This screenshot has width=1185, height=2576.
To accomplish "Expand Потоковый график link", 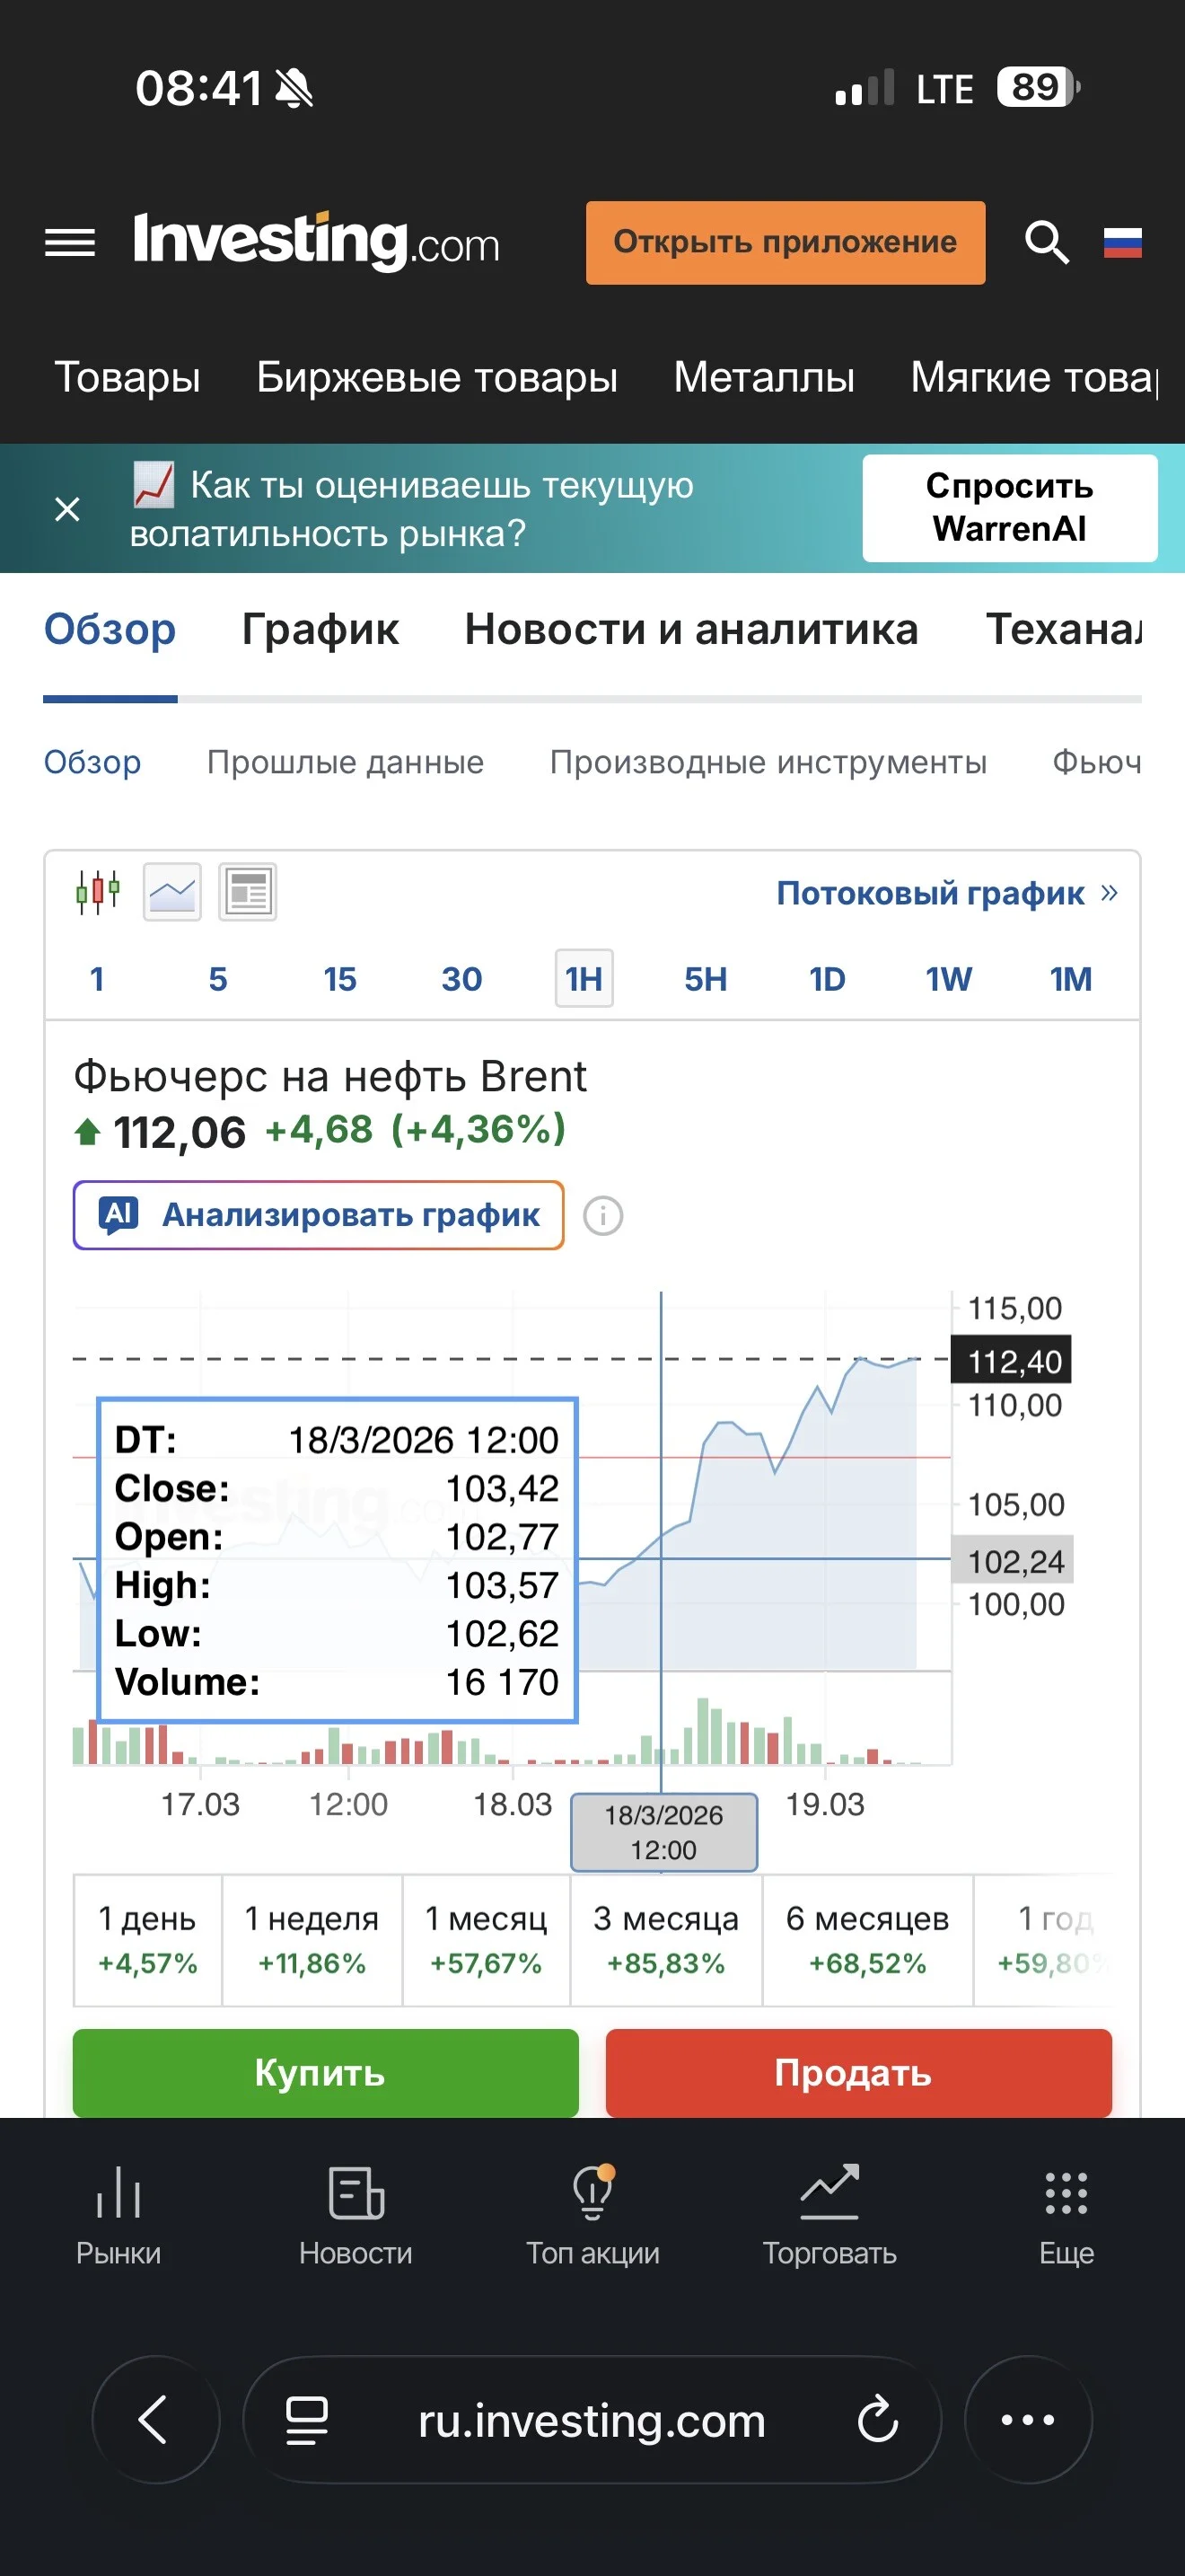I will click(x=946, y=893).
